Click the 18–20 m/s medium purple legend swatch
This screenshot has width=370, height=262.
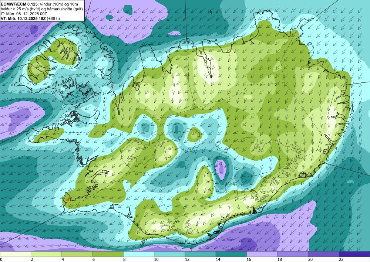click(293, 254)
